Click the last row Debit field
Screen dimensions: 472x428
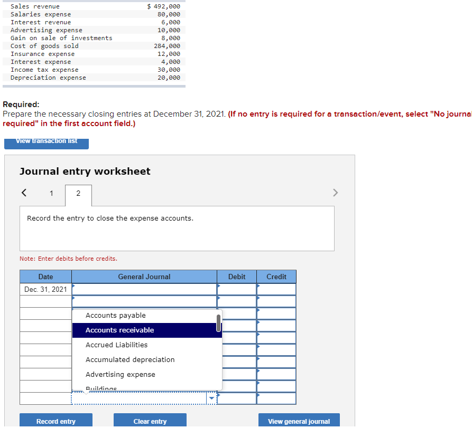237,398
